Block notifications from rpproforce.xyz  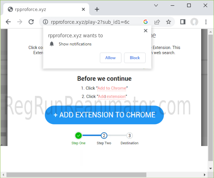pos(135,58)
